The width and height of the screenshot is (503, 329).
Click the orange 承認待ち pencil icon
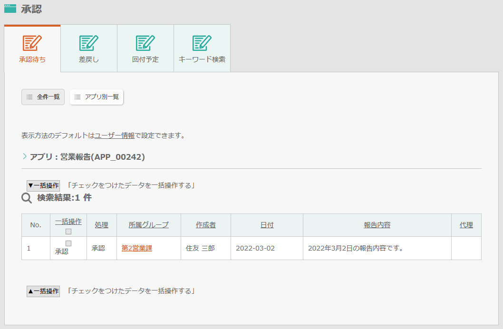[32, 43]
